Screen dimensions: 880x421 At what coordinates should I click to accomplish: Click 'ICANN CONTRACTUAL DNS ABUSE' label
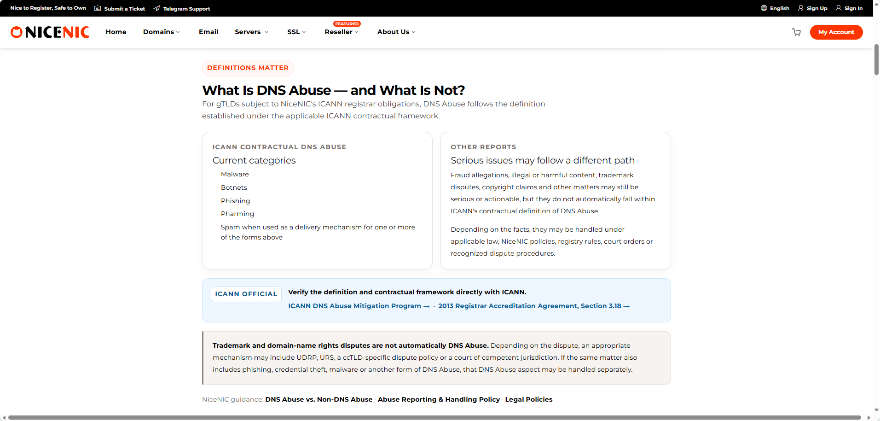click(x=279, y=147)
